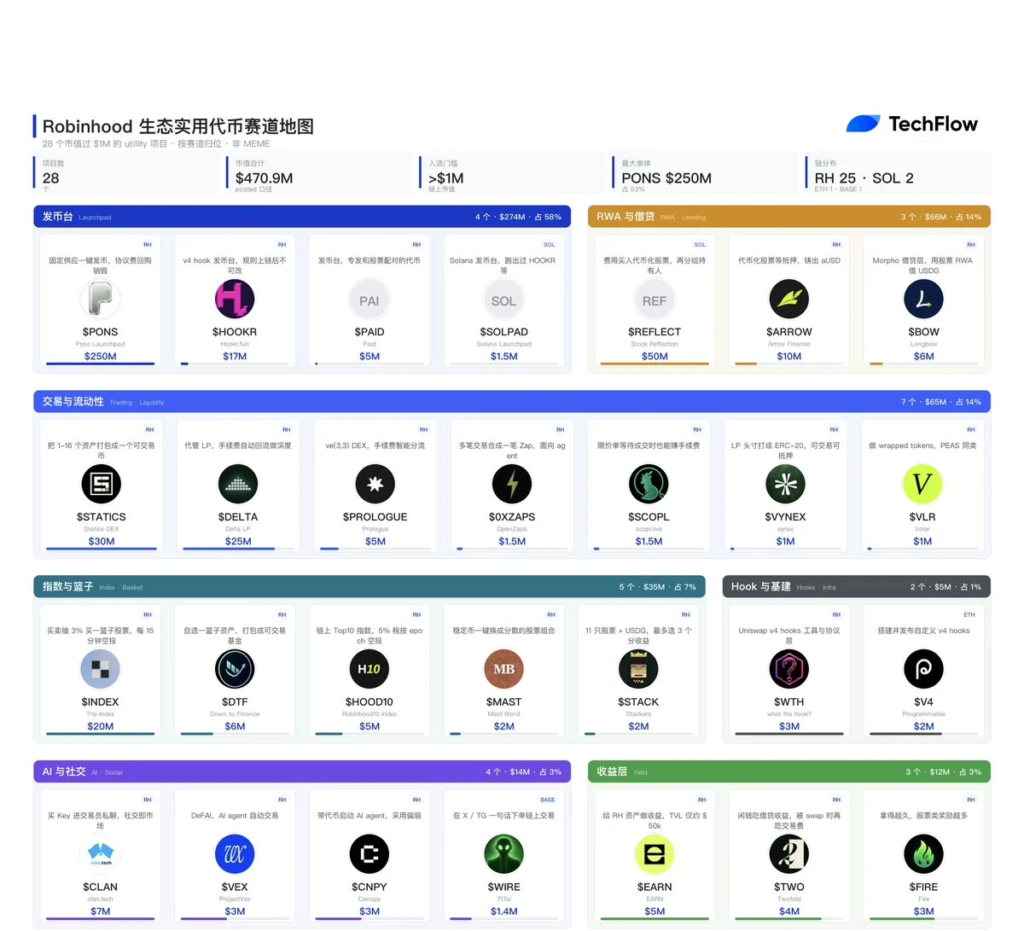Click the Yield summary 3 个 · $12M · 占 3%
This screenshot has height=931, width=1024.
coord(943,771)
